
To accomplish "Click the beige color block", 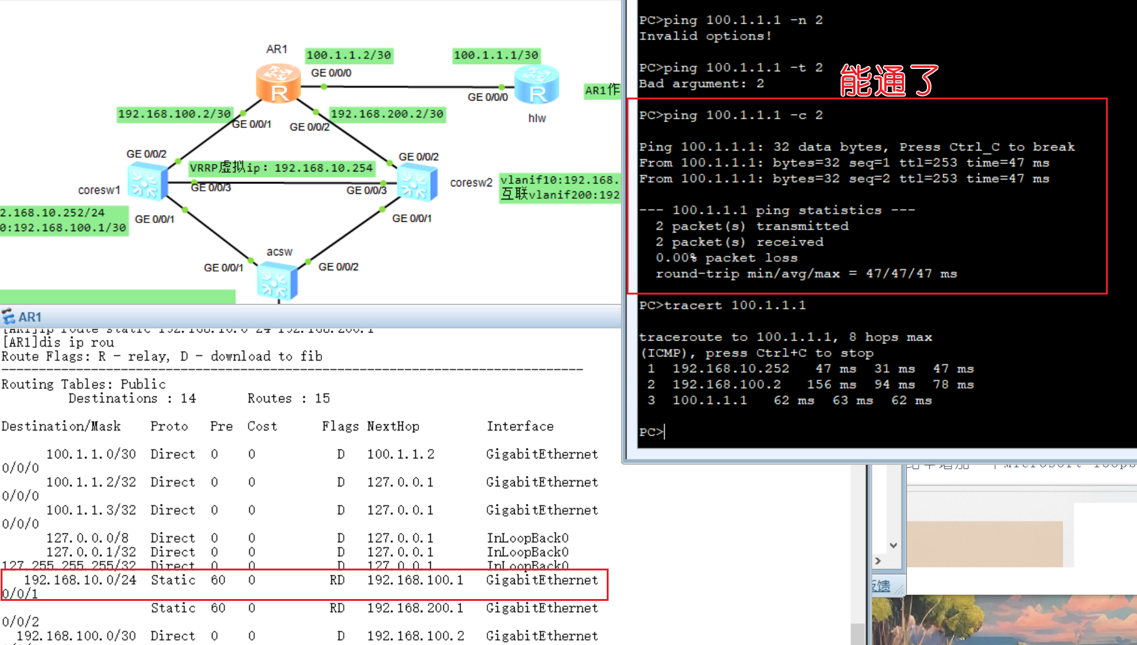I will [x=985, y=544].
